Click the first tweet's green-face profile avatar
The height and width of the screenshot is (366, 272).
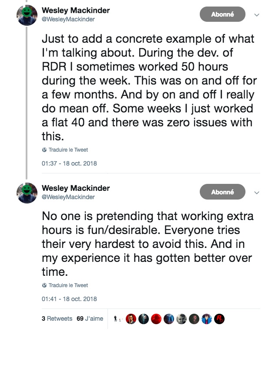tap(27, 15)
